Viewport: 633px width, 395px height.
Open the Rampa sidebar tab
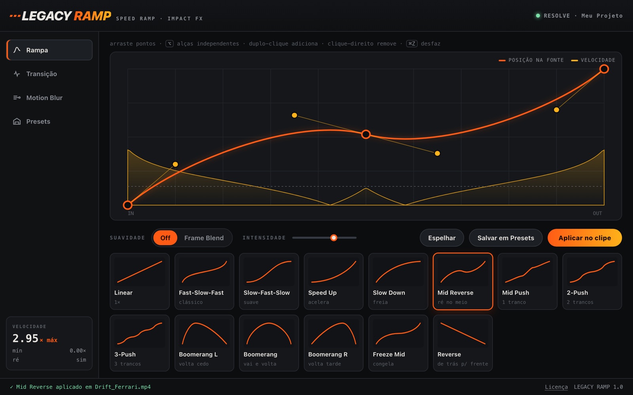49,50
